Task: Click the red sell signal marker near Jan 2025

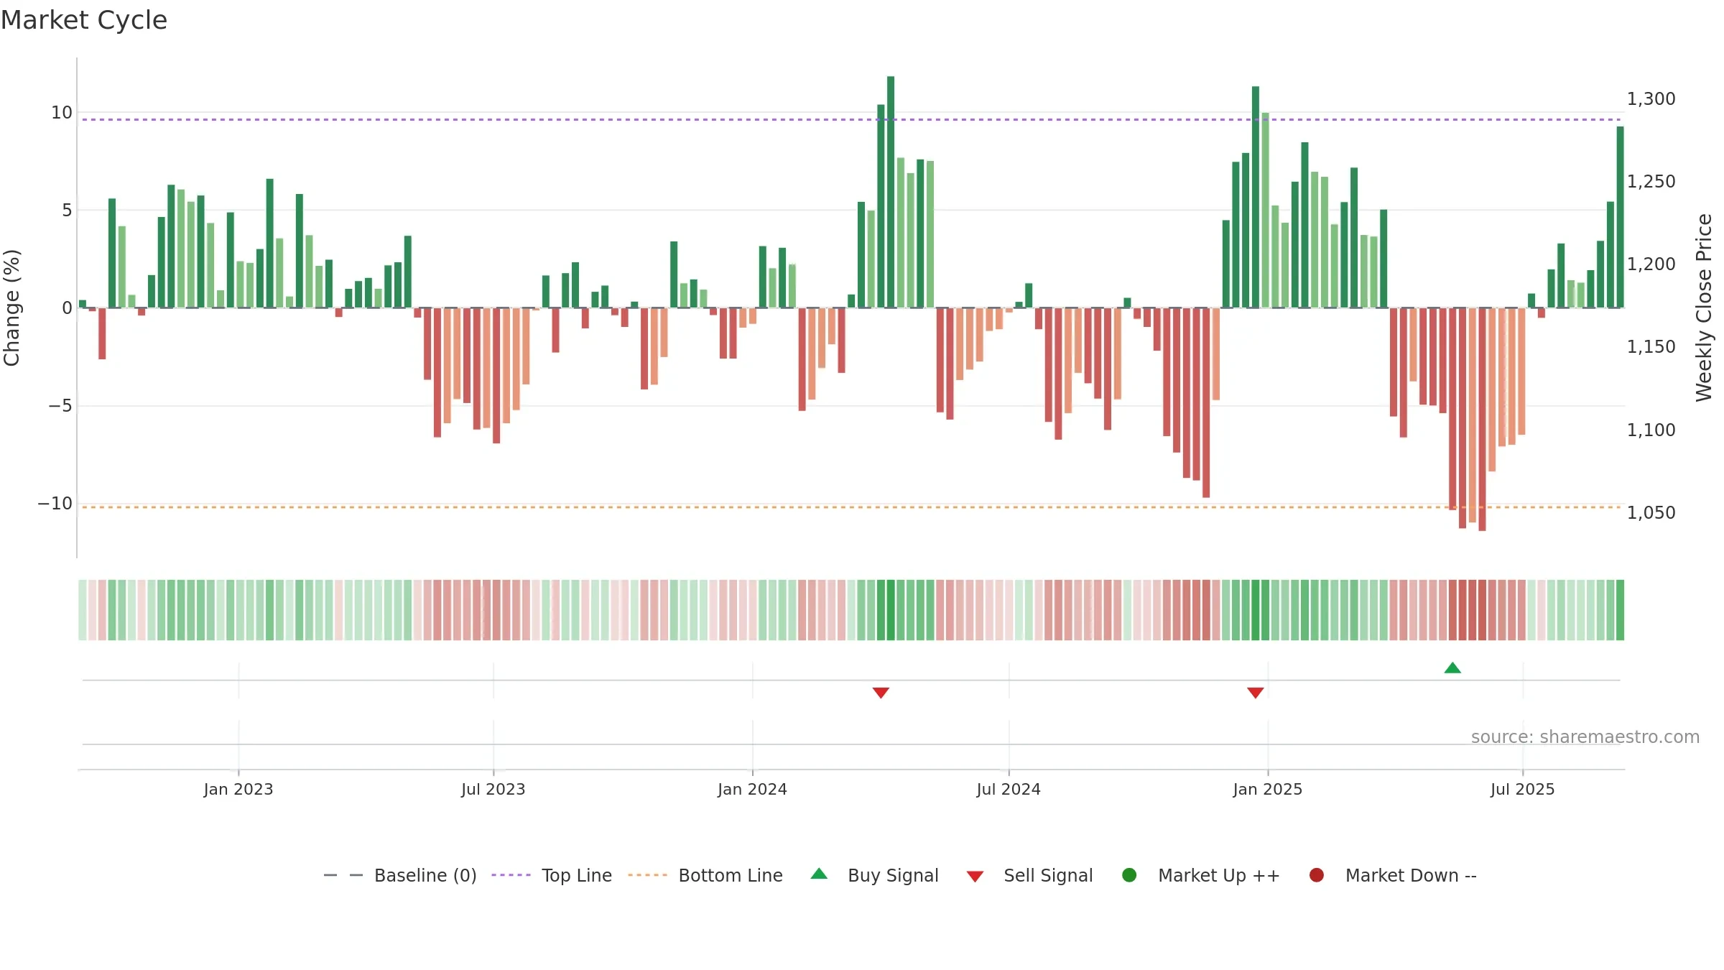Action: [x=1256, y=693]
